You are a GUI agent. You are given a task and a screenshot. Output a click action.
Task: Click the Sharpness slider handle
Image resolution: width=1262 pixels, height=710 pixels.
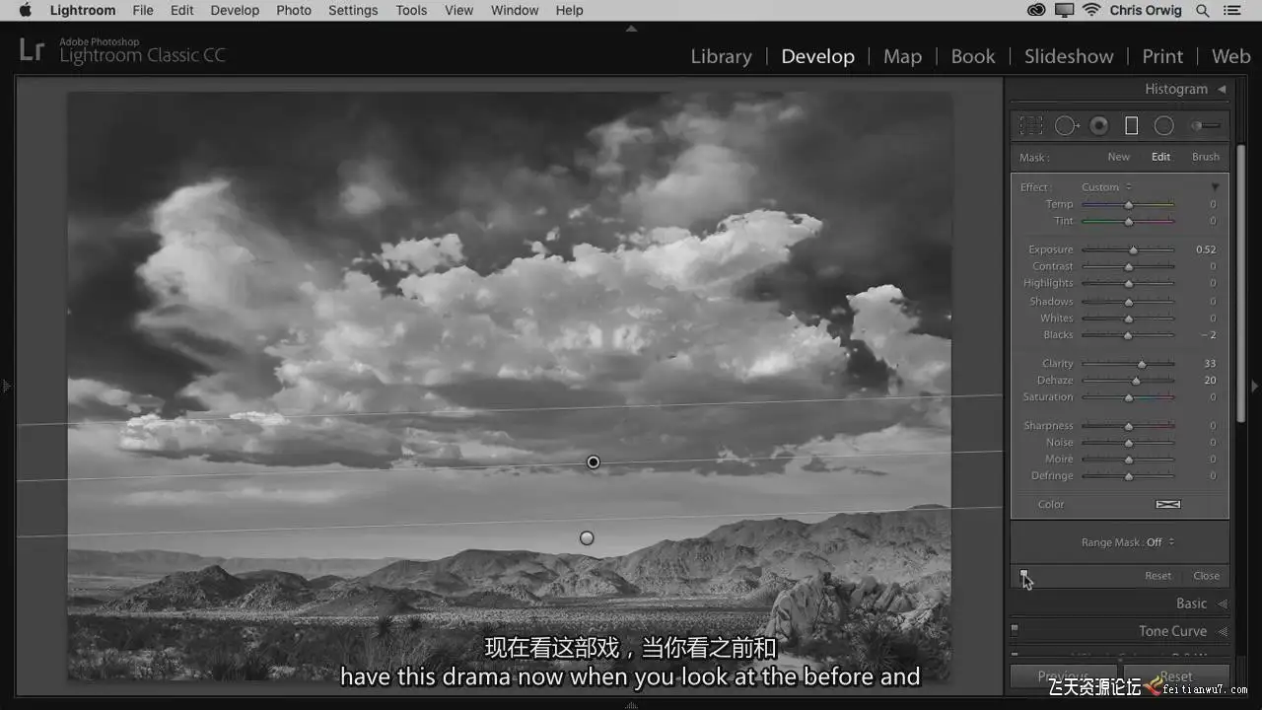pos(1129,426)
